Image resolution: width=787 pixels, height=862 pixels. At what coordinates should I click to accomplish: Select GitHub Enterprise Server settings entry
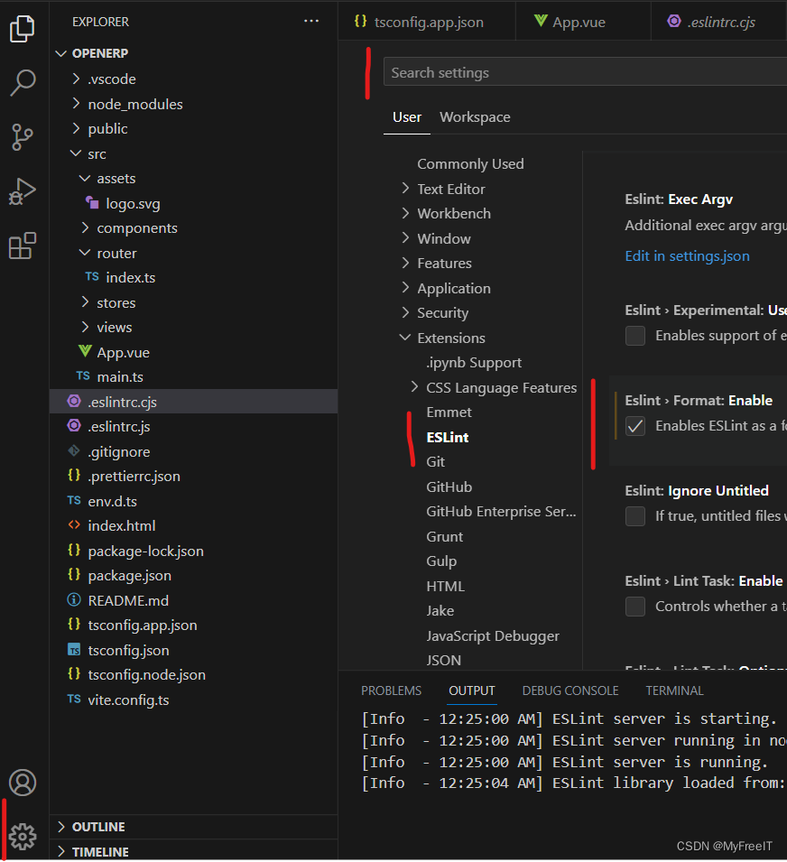coord(501,511)
